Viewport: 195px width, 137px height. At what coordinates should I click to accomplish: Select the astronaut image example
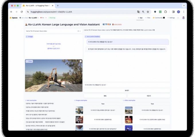(x=79, y=119)
